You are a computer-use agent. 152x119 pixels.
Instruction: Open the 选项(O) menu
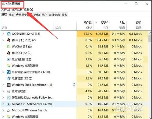pyautogui.click(x=17, y=9)
